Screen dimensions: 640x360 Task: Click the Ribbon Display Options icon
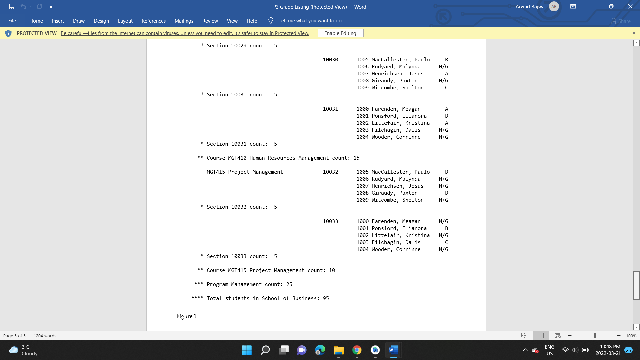[x=573, y=7]
